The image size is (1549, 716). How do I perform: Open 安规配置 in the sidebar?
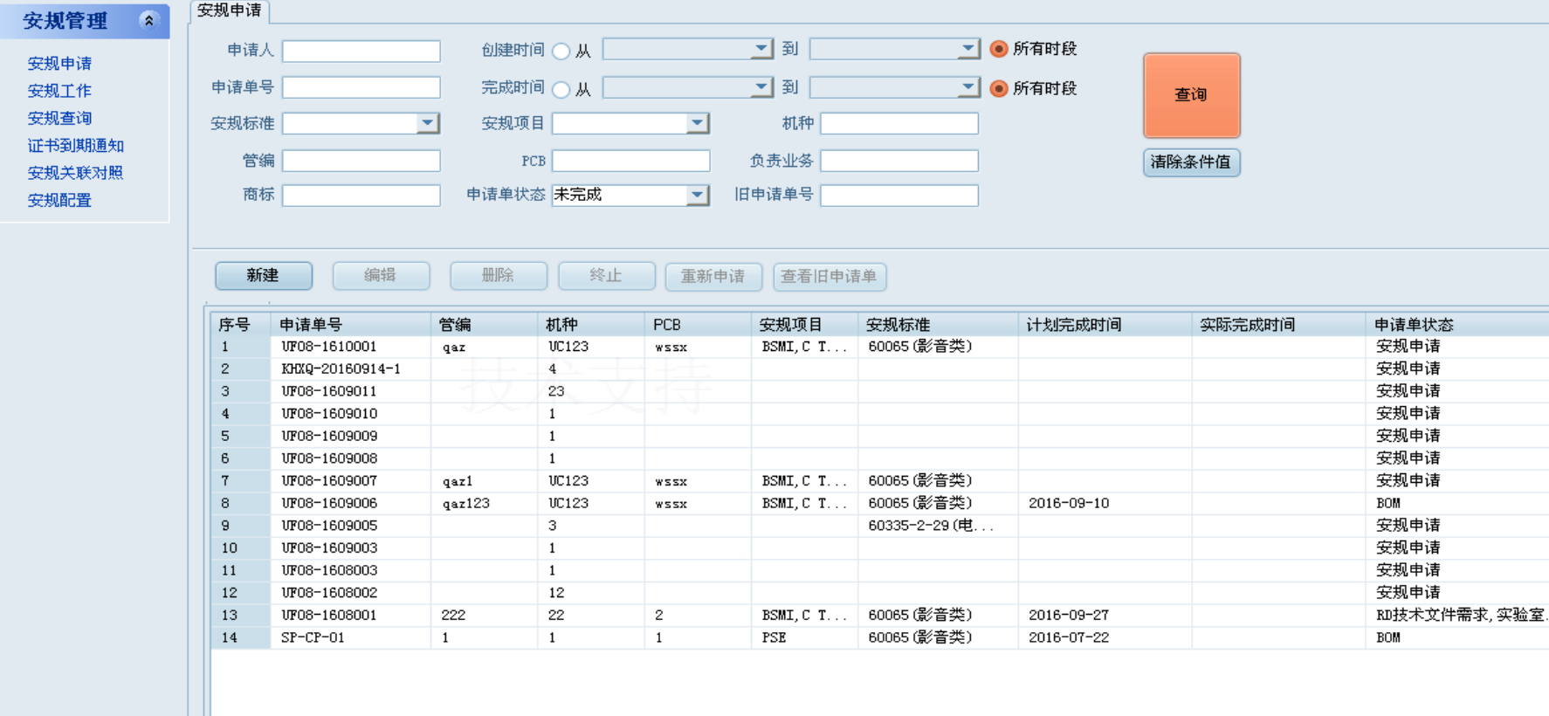59,200
